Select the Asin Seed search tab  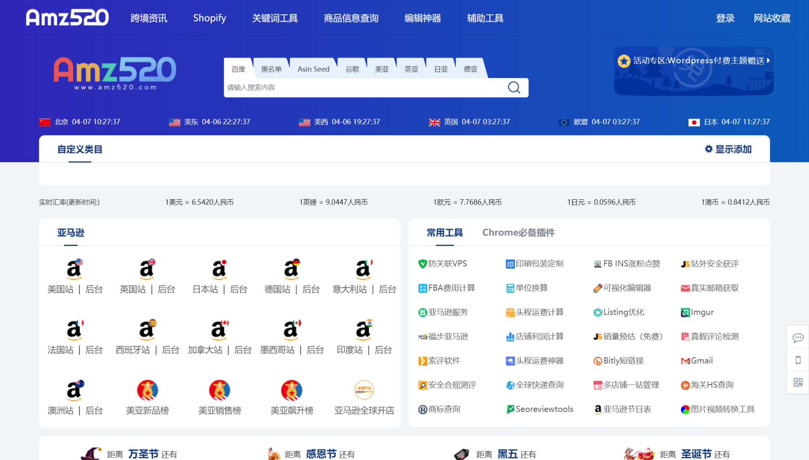click(x=313, y=69)
